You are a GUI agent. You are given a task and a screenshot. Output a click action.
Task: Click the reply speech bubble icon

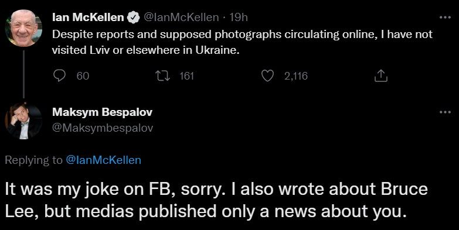pyautogui.click(x=59, y=76)
